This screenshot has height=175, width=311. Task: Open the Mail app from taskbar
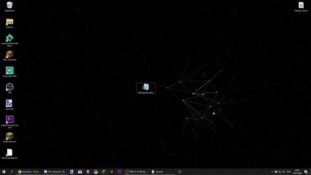tap(80, 172)
